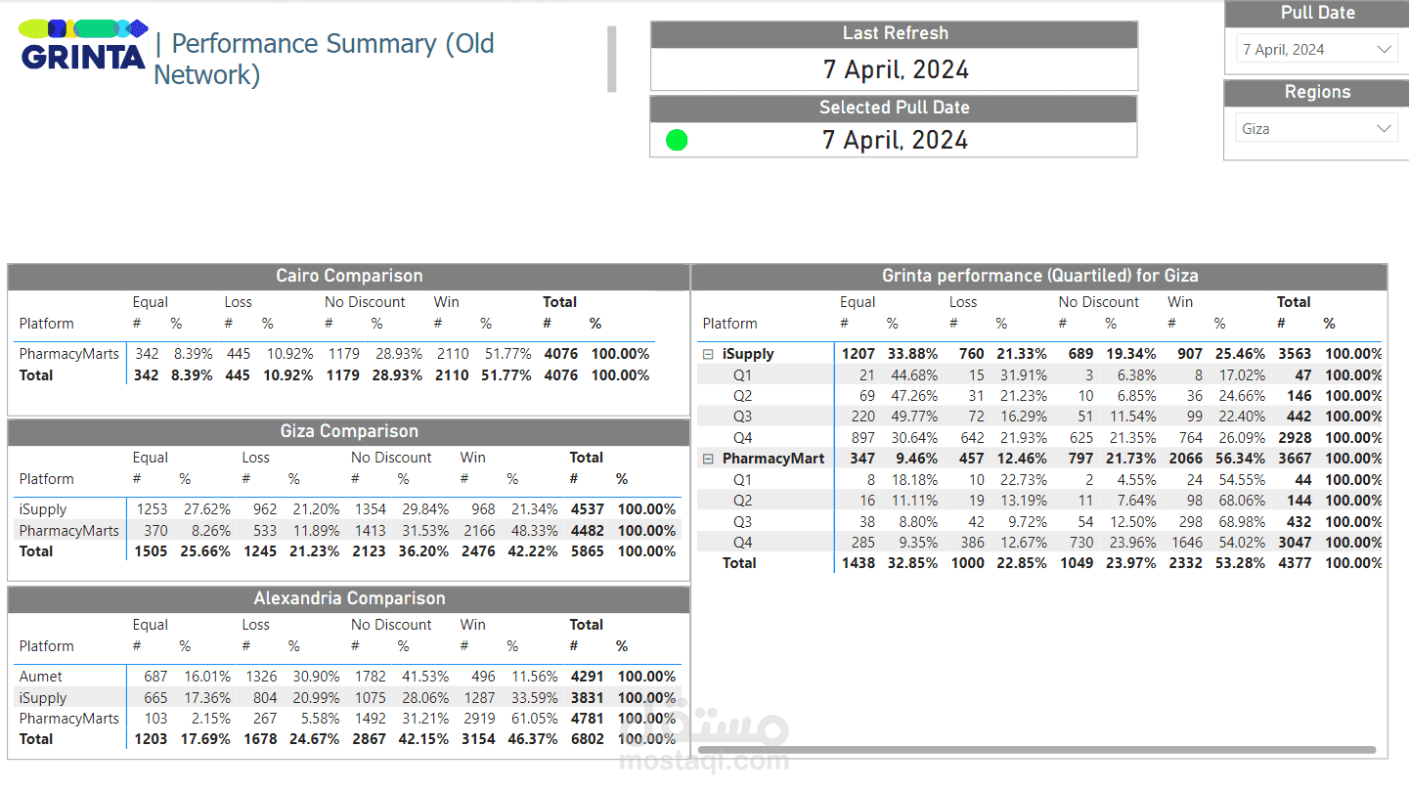This screenshot has width=1409, height=791.
Task: Sort by Platform header in Cairo Comparison
Action: click(46, 324)
